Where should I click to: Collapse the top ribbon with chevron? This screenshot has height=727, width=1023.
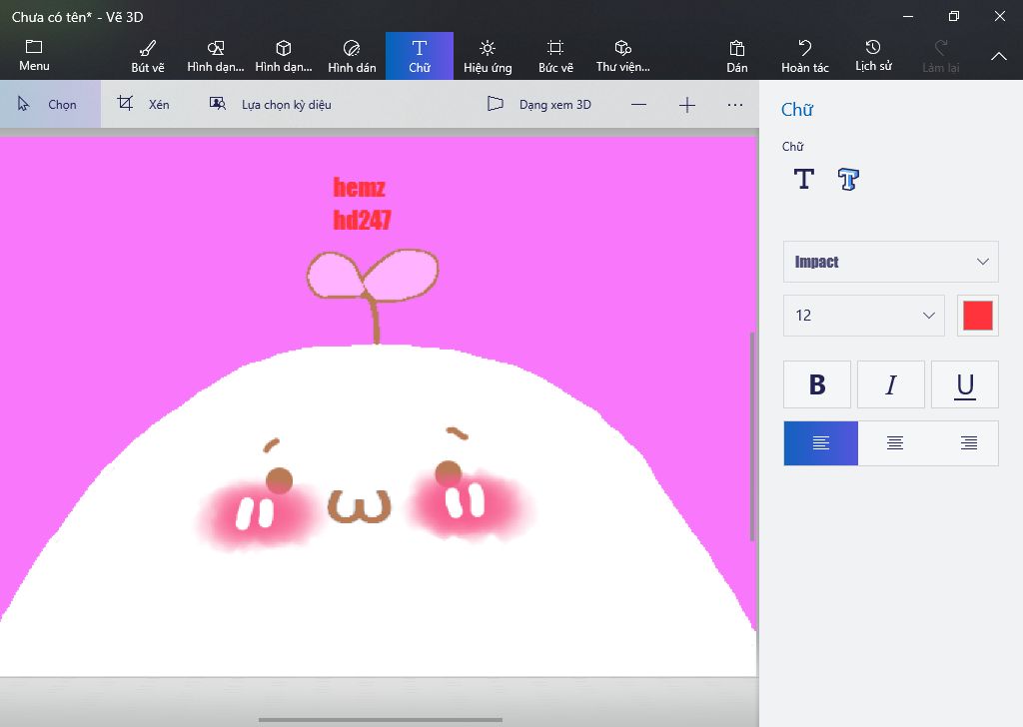click(x=999, y=57)
